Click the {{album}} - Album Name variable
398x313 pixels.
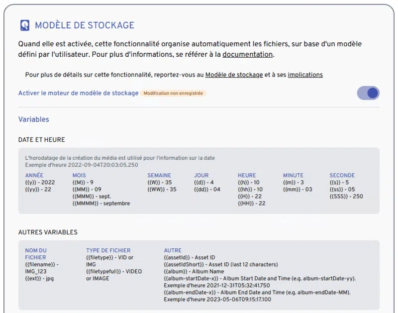(194, 271)
